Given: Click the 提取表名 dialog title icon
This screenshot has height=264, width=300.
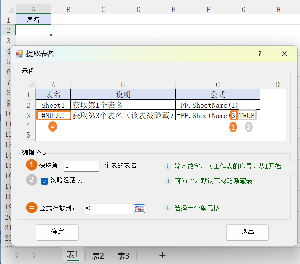Looking at the screenshot, I should [19, 54].
